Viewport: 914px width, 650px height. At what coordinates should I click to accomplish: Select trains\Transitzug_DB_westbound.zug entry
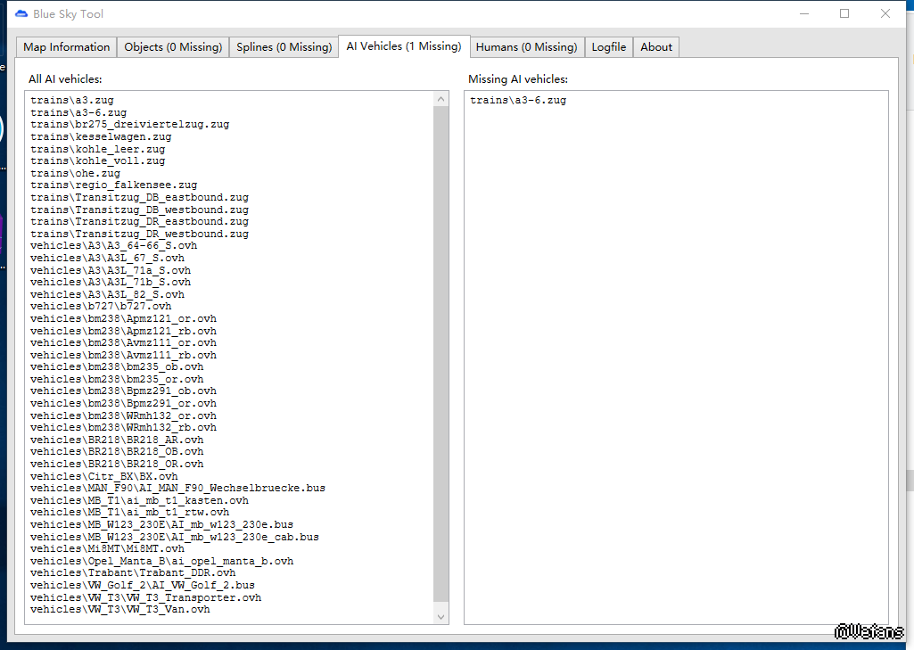[139, 210]
